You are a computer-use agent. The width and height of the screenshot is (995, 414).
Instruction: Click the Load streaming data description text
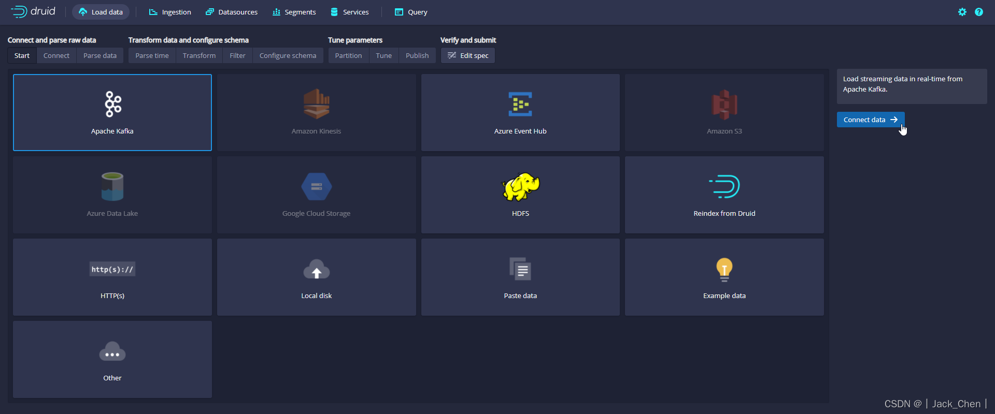coord(903,84)
